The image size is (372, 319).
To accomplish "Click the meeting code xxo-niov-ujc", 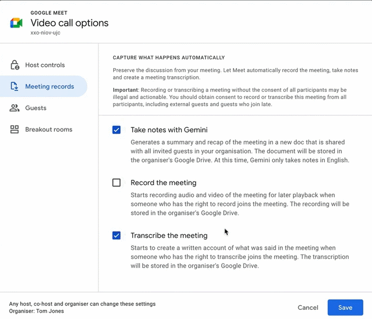I will (45, 33).
